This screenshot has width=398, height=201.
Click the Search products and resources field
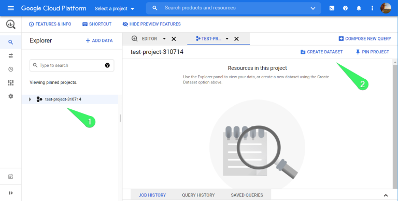233,8
